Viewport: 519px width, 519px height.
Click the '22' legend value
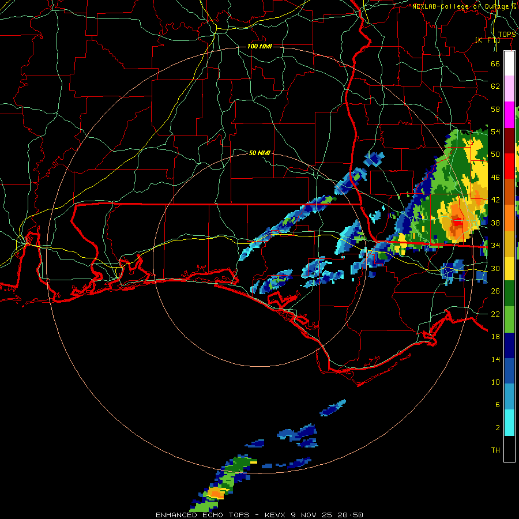(495, 314)
